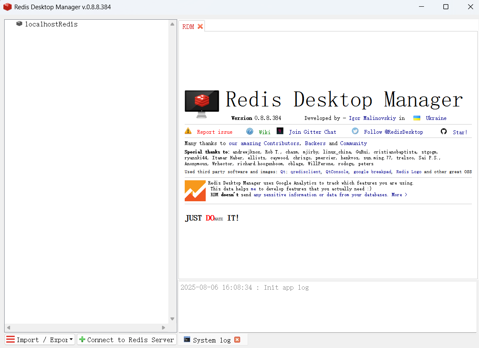This screenshot has width=479, height=348.
Task: Open the Report issue link
Action: (x=215, y=132)
